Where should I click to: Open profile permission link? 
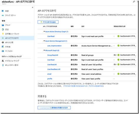(x=50, y=79)
